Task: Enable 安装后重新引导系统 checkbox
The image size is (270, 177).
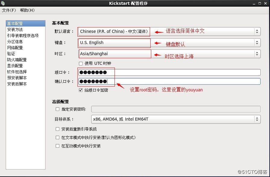Action: [x=58, y=129]
